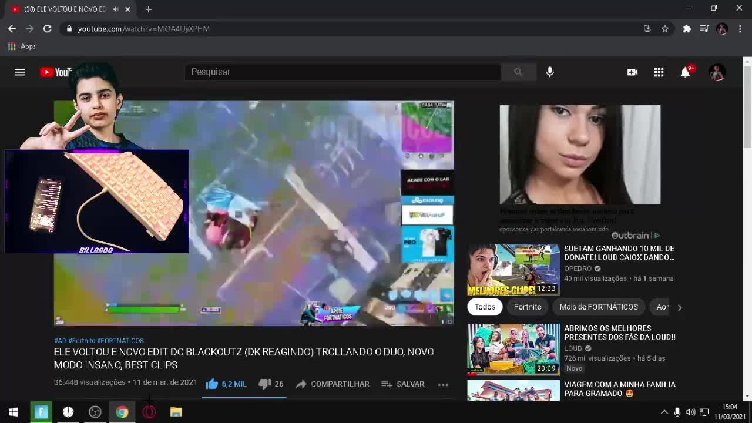752x423 pixels.
Task: Click video title ELE VOLTOU E NOVO EDIT
Action: tap(244, 358)
